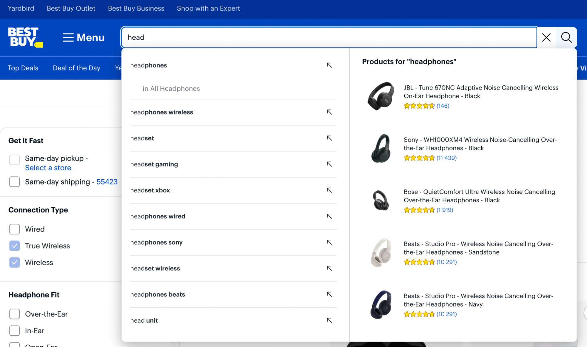587x347 pixels.
Task: Open the Deal of the Day tab
Action: (76, 68)
